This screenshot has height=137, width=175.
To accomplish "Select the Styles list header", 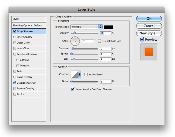I will [x=29, y=19].
